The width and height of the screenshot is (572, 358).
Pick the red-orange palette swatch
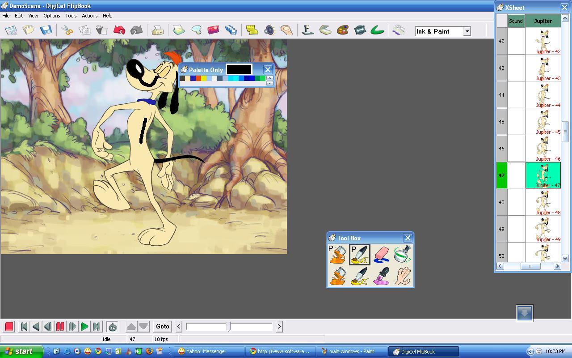(198, 78)
